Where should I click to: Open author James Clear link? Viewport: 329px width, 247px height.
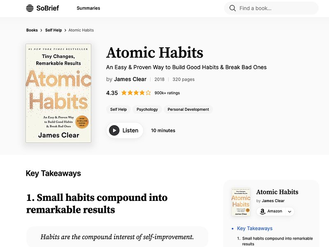pos(130,79)
